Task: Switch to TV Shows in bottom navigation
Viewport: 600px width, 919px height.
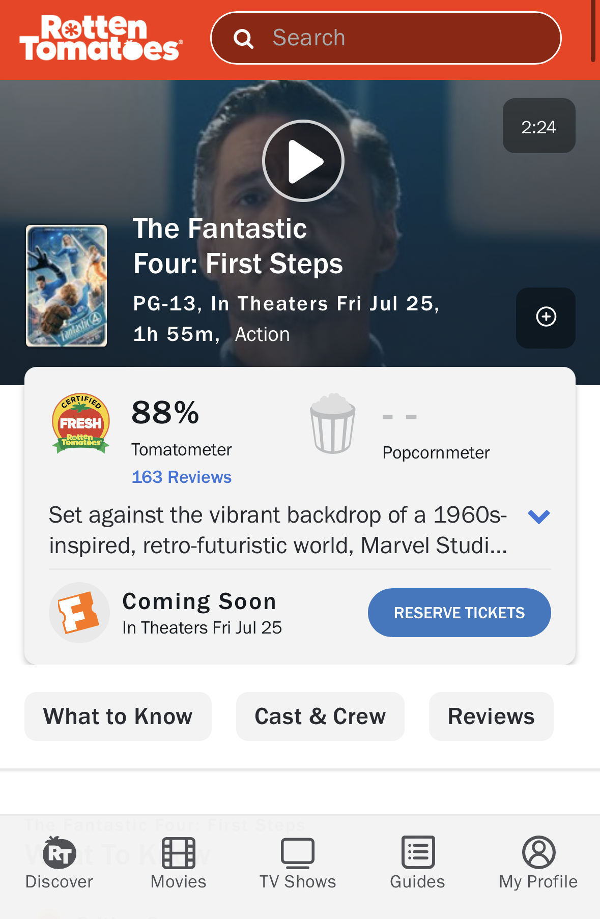Action: click(298, 862)
